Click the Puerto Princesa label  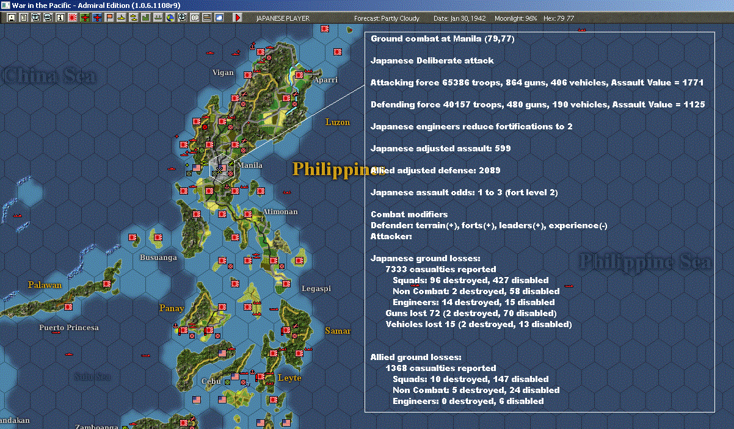coord(69,328)
